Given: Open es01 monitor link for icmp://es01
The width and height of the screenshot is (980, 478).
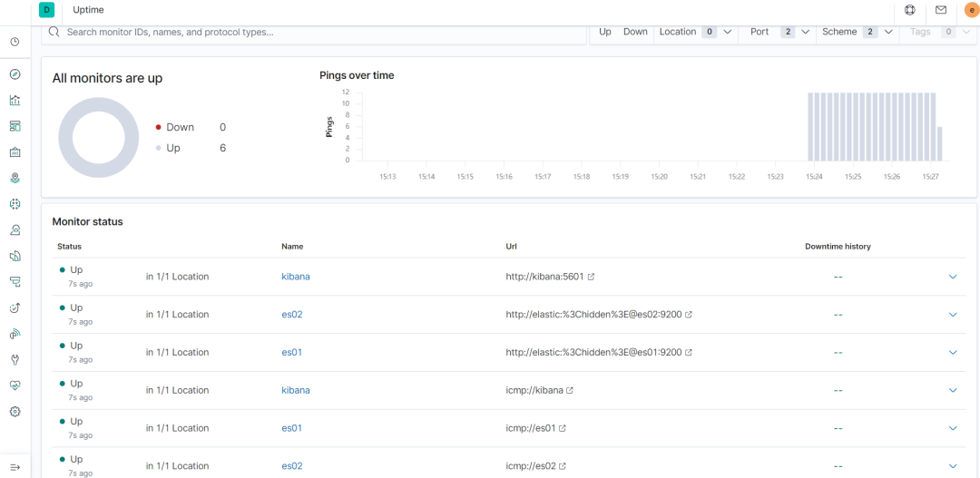Looking at the screenshot, I should 292,428.
